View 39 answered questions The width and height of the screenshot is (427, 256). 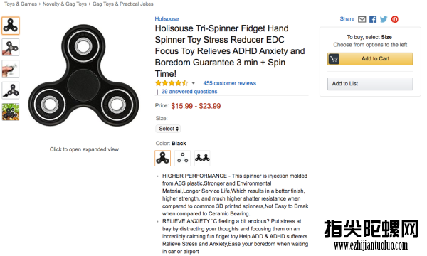(189, 92)
